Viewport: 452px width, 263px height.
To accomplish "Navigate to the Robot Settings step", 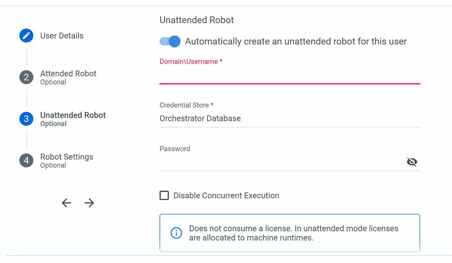I will pos(66,157).
